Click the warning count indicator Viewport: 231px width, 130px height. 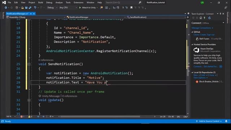[x=30, y=117]
